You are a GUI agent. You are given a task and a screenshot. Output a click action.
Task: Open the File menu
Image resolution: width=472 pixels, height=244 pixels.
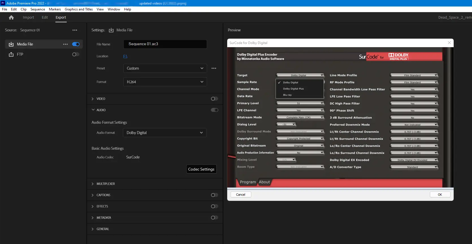pyautogui.click(x=5, y=9)
